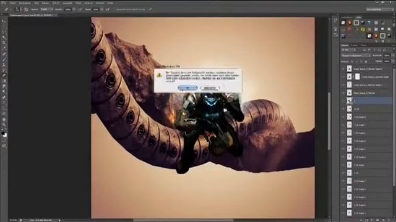Select the highlighted Eraser tool
Viewport: 396px width, 222px height.
pyautogui.click(x=4, y=75)
